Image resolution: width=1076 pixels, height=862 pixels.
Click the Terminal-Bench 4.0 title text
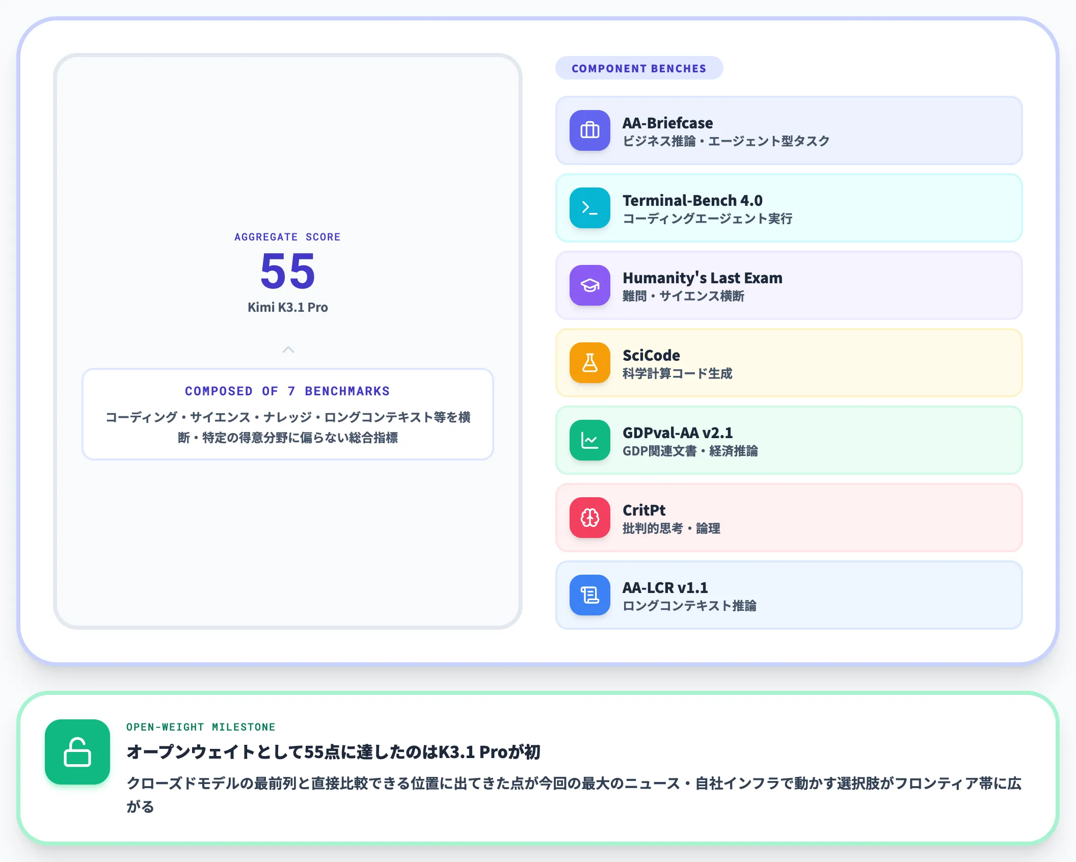[x=692, y=200]
